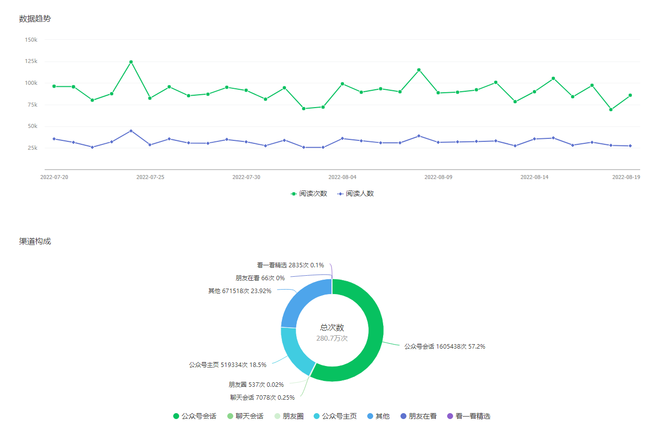Toggle the 阅读次数 legend item
The height and width of the screenshot is (425, 663).
click(309, 194)
